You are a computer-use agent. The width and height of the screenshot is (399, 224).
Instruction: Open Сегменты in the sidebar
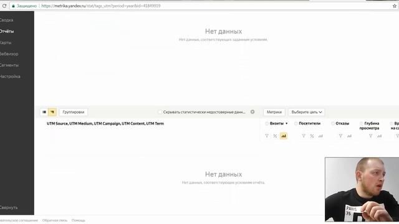(9, 65)
